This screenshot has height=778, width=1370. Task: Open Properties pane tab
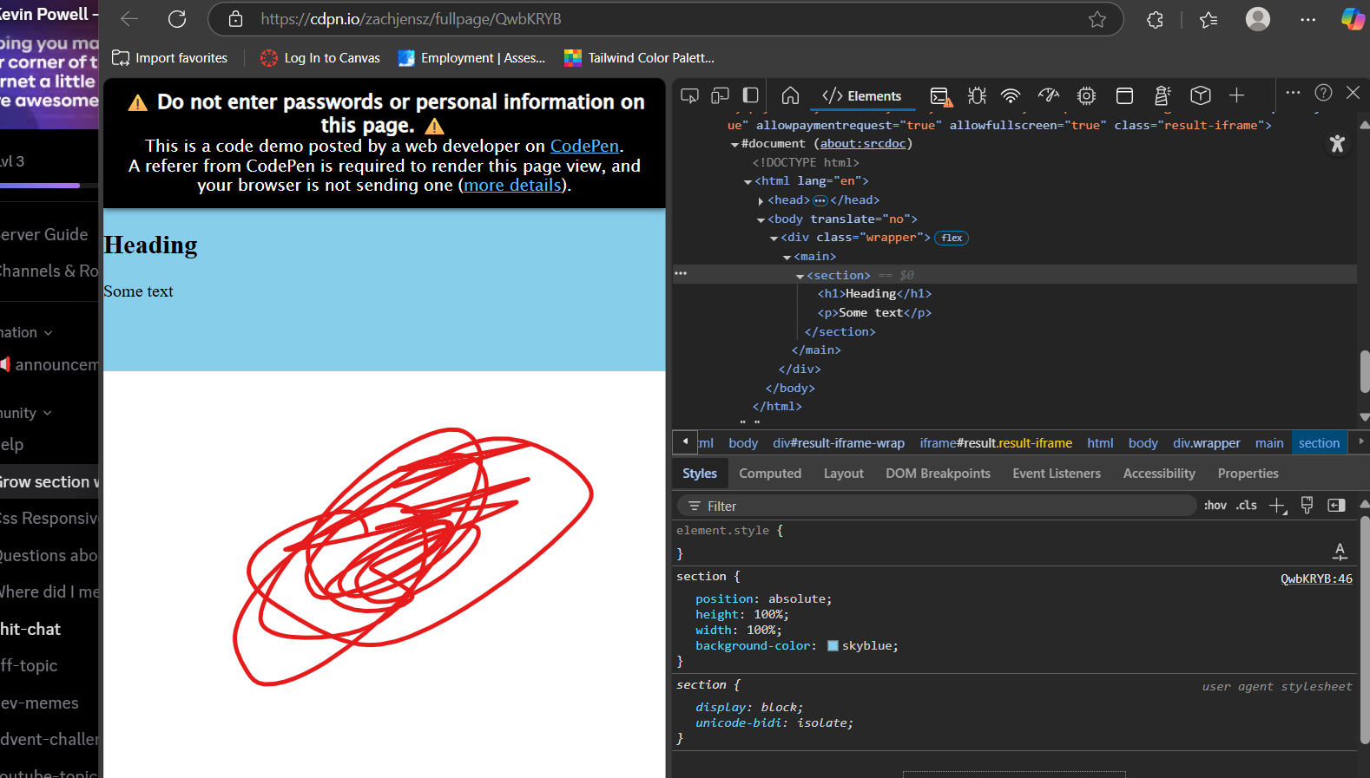point(1248,474)
